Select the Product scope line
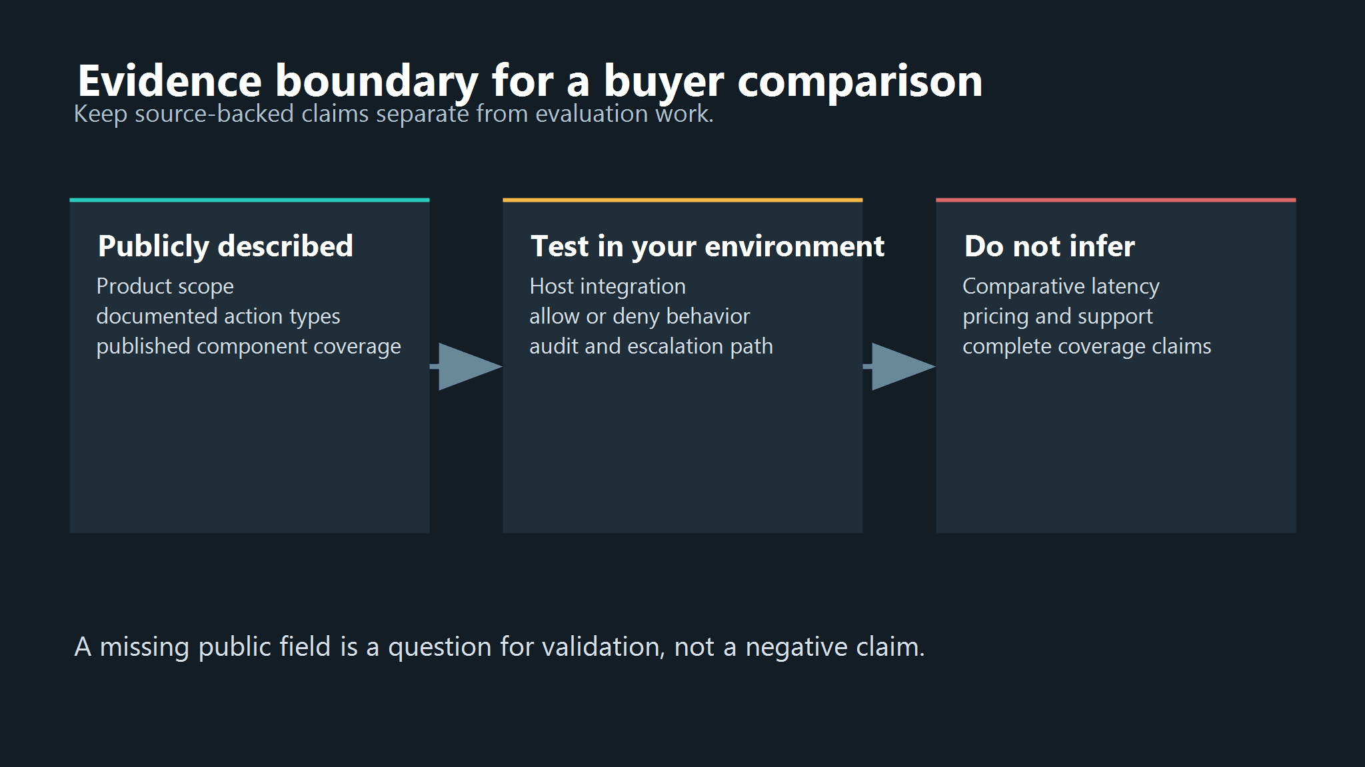This screenshot has width=1365, height=767. (x=165, y=286)
